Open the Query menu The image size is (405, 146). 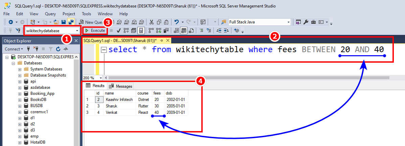[x=50, y=14]
